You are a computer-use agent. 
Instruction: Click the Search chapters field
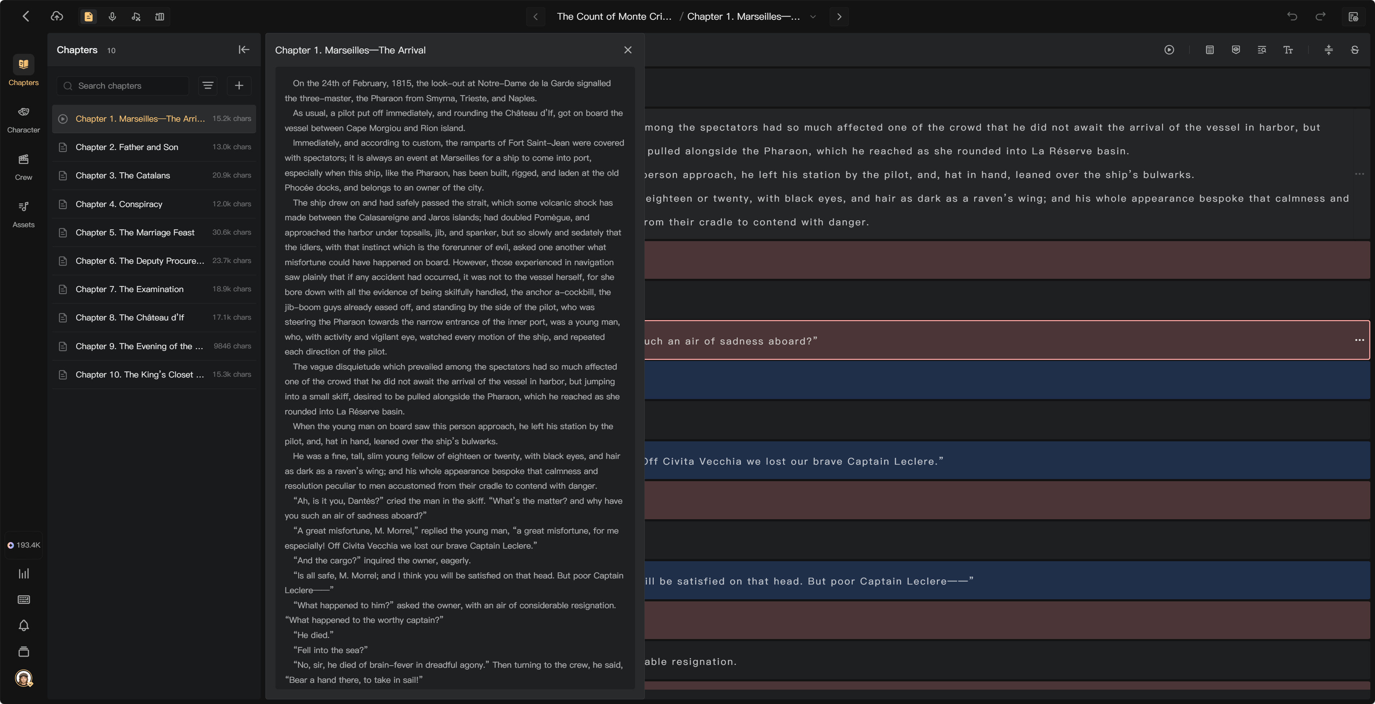coord(123,85)
